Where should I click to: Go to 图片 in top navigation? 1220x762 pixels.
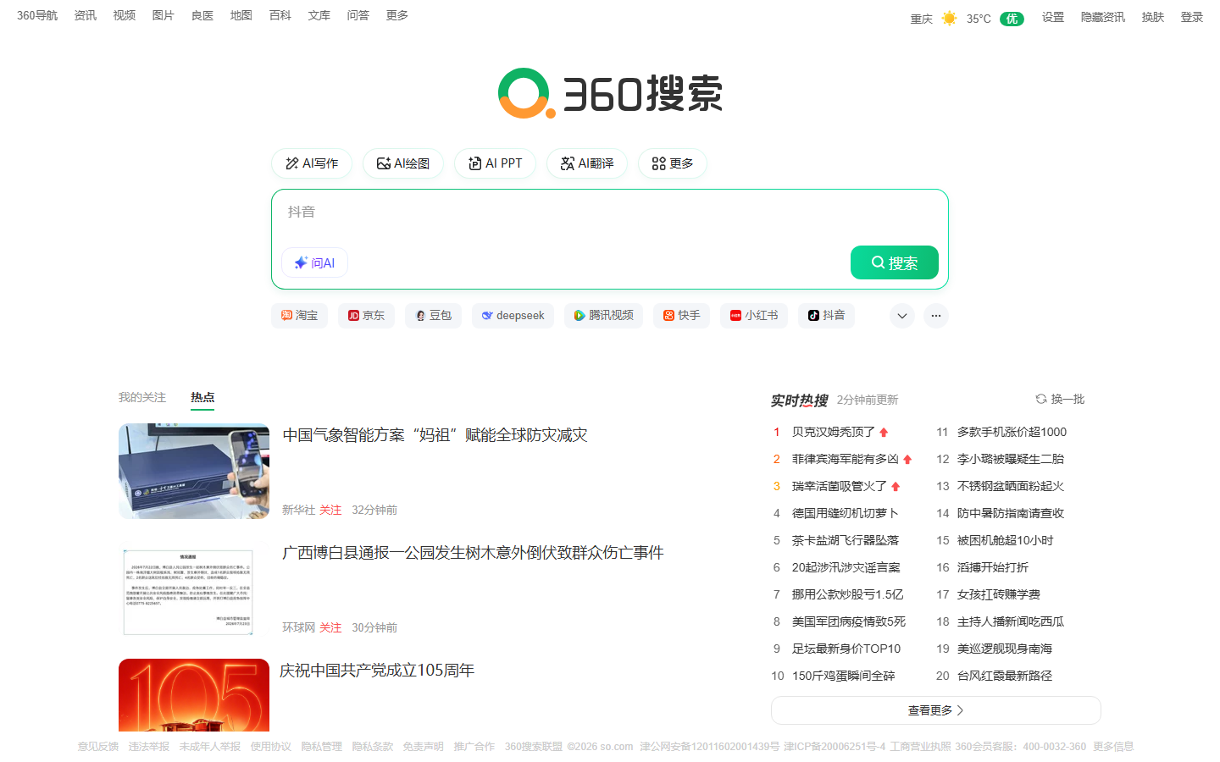(164, 15)
